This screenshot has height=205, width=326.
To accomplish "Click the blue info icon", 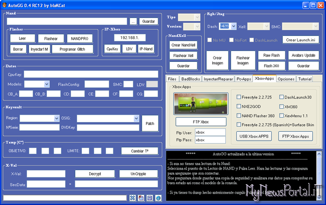I will tap(158, 198).
